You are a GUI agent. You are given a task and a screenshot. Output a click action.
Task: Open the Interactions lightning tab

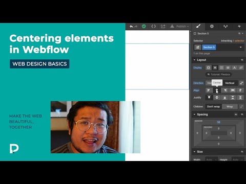(x=239, y=26)
